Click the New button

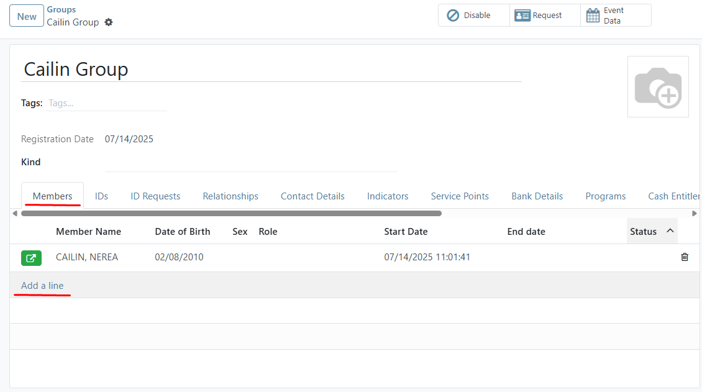26,16
